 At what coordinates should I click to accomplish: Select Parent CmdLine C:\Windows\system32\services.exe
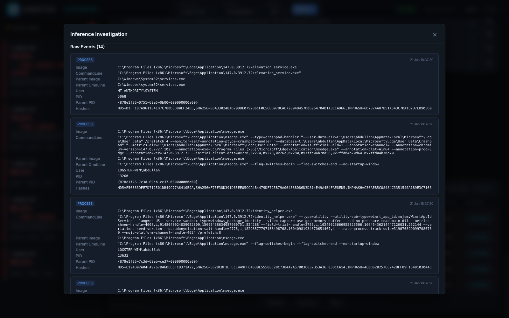click(151, 85)
